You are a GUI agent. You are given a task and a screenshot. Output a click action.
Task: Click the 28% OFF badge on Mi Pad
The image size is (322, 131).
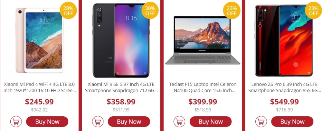(68, 11)
